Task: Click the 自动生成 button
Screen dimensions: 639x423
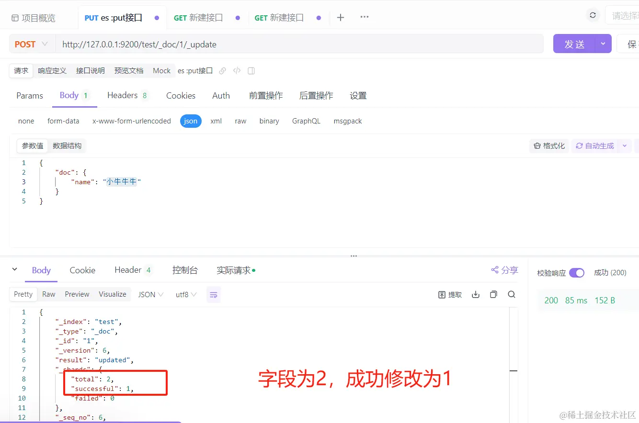Action: click(594, 146)
